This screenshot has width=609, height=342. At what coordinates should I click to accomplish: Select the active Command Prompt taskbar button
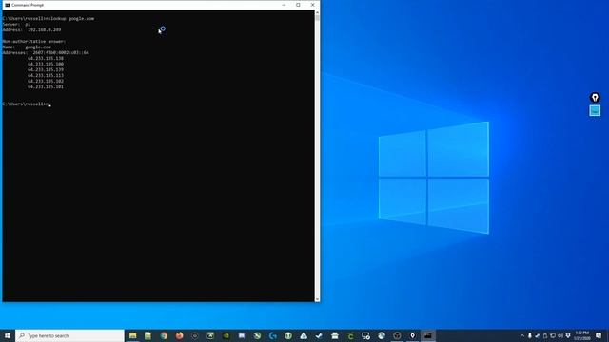(x=428, y=335)
